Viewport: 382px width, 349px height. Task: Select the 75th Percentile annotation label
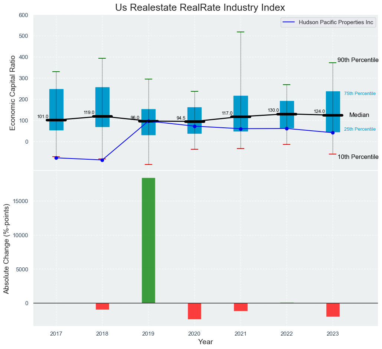coord(360,94)
